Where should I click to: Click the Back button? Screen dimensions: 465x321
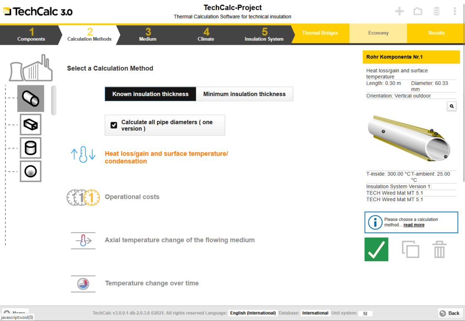(449, 313)
